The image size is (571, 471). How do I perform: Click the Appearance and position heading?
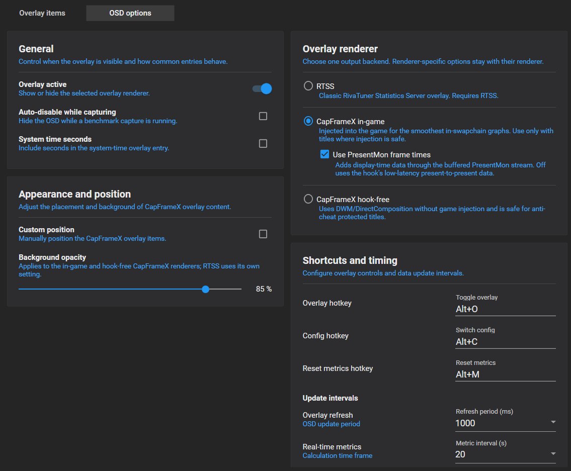coord(74,195)
